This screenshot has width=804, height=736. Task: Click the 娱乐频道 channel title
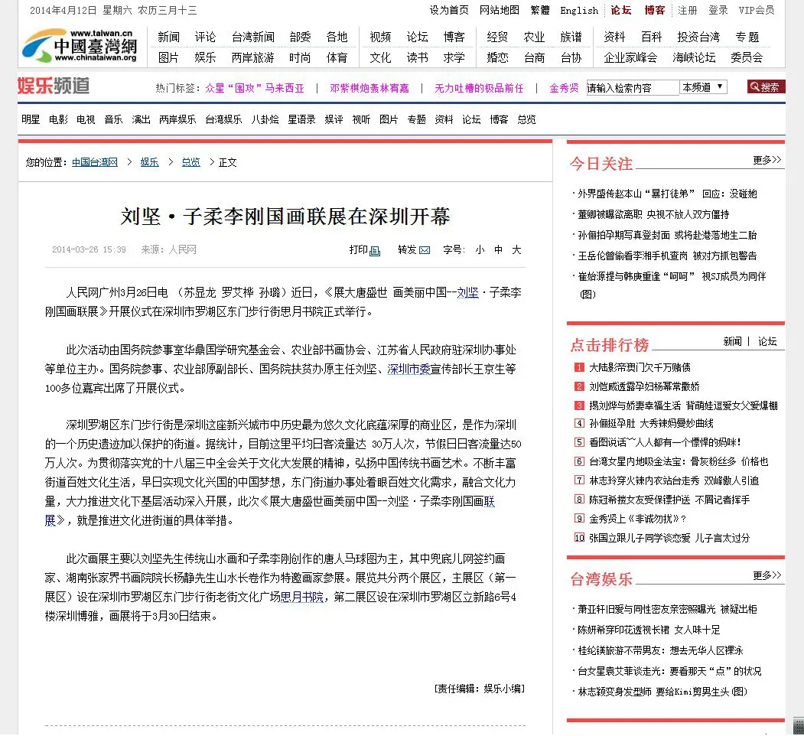point(54,86)
